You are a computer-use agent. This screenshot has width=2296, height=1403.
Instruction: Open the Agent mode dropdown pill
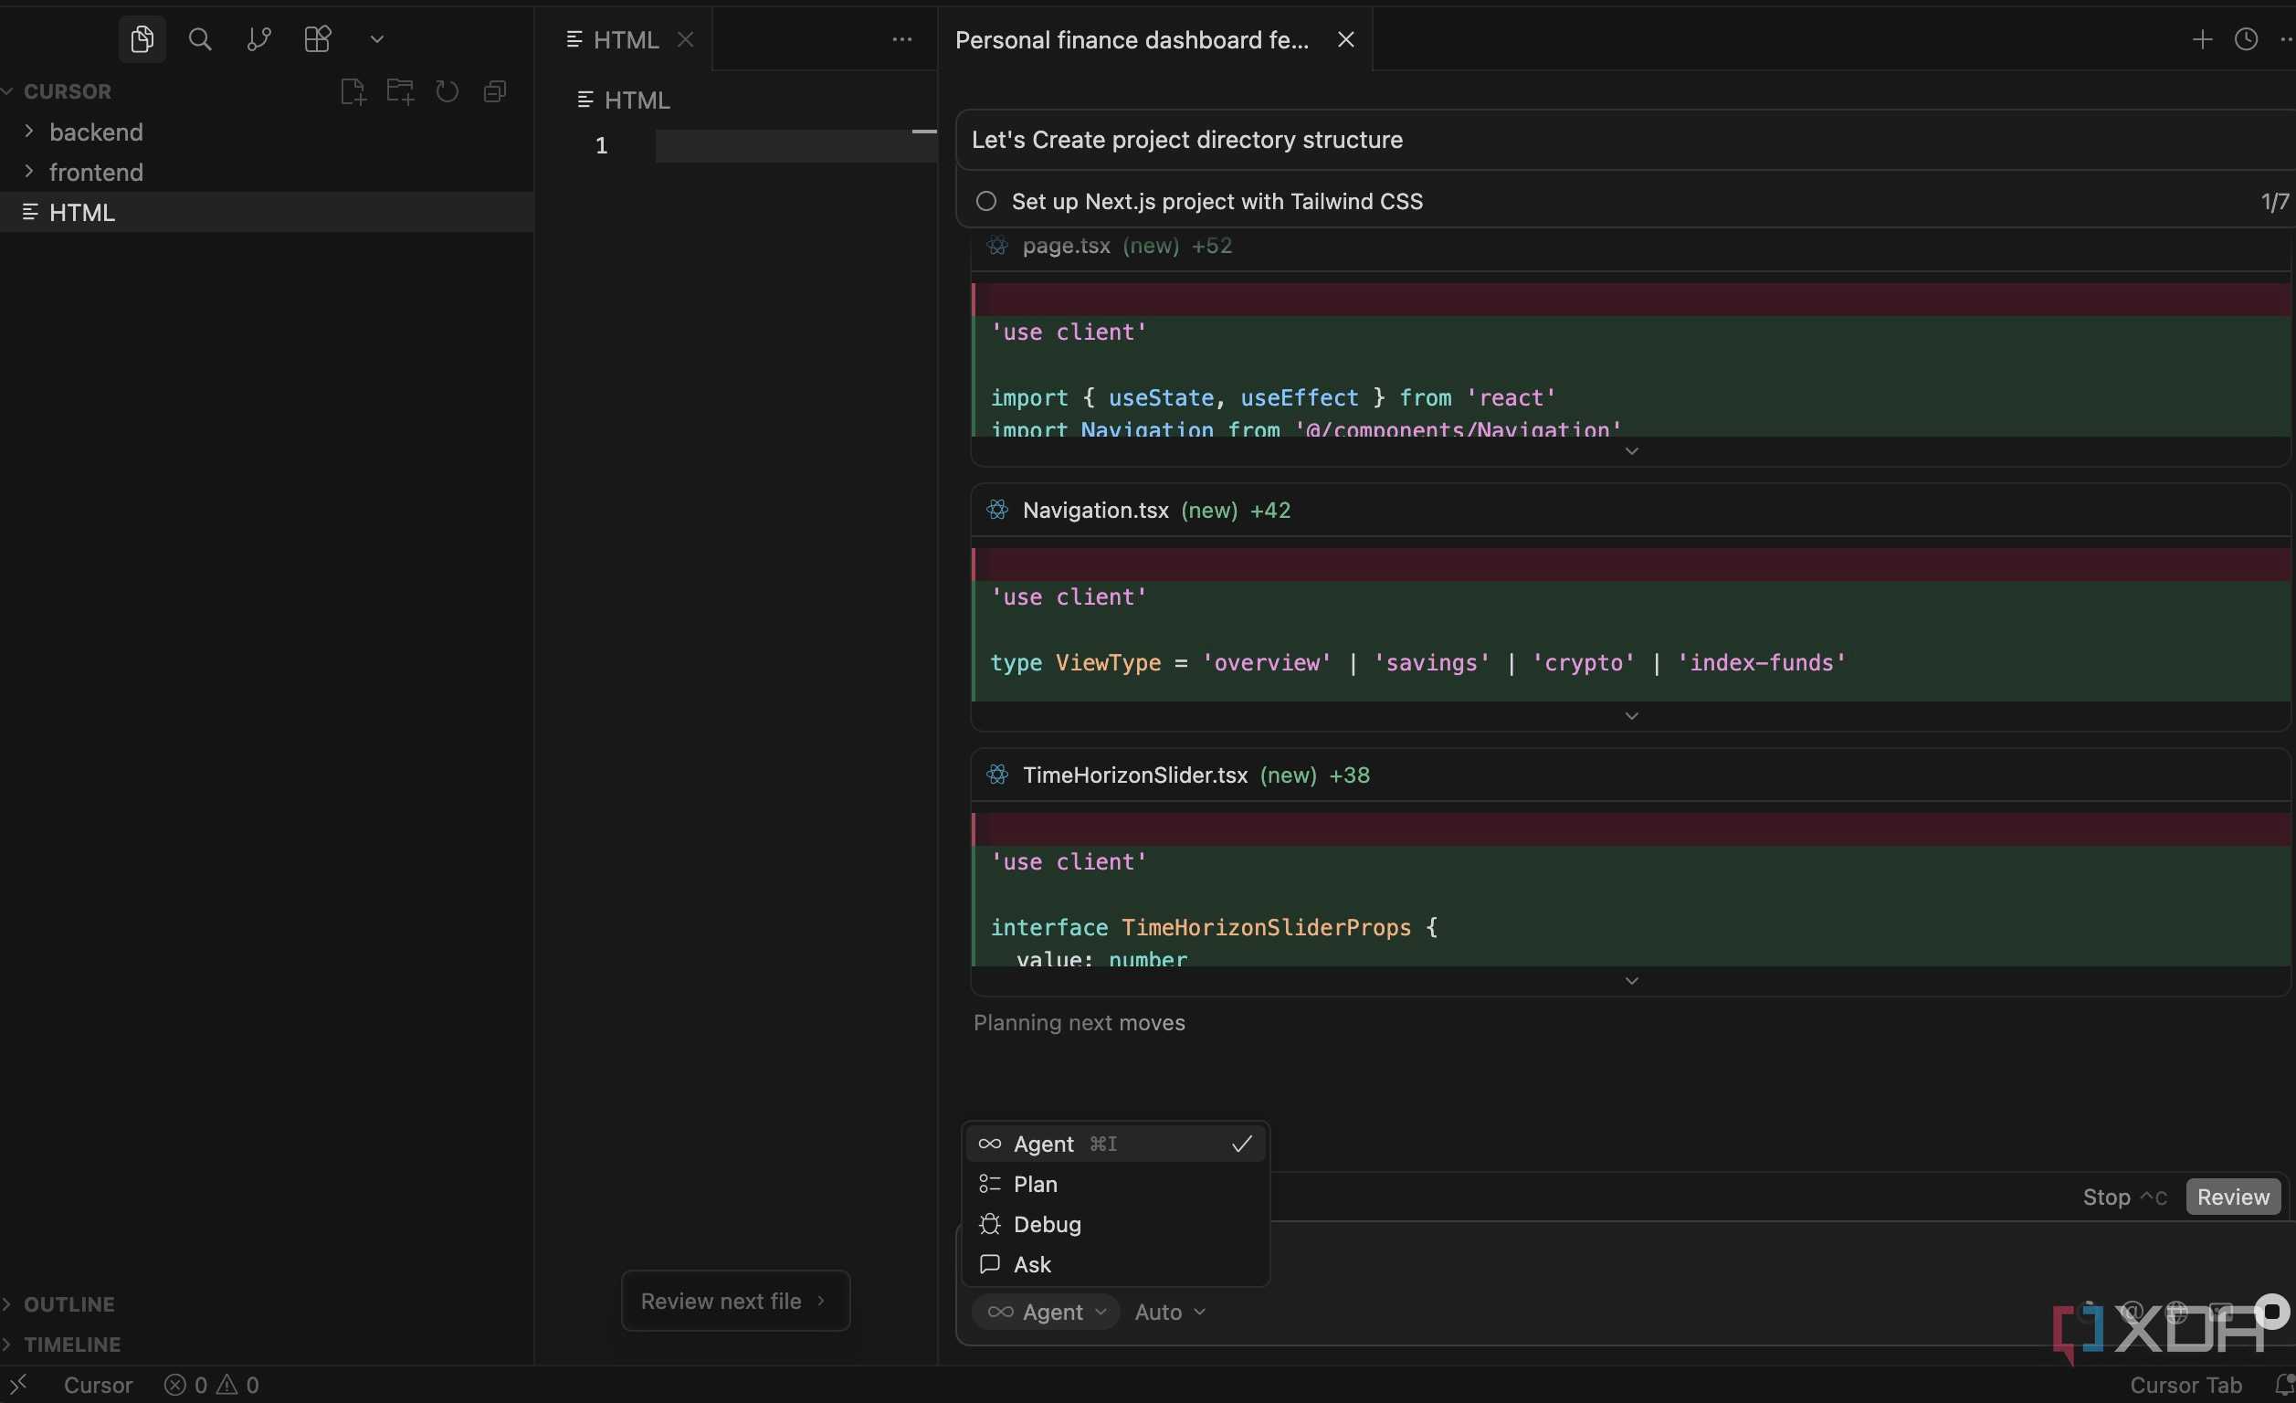tap(1046, 1312)
